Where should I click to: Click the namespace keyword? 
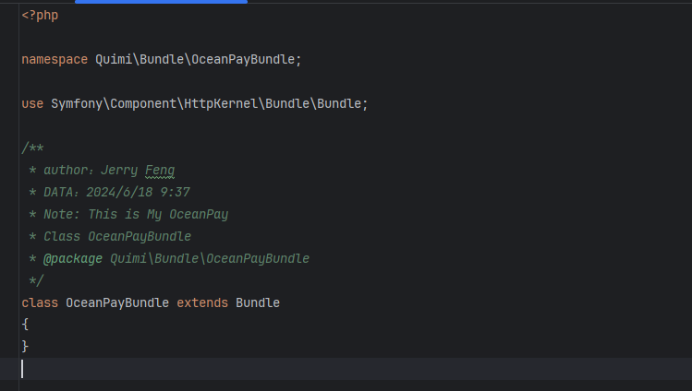click(55, 59)
